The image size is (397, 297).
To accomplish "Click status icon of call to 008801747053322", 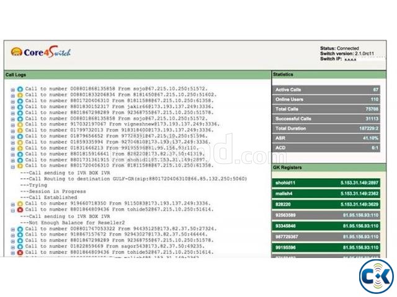I will click(x=20, y=229).
